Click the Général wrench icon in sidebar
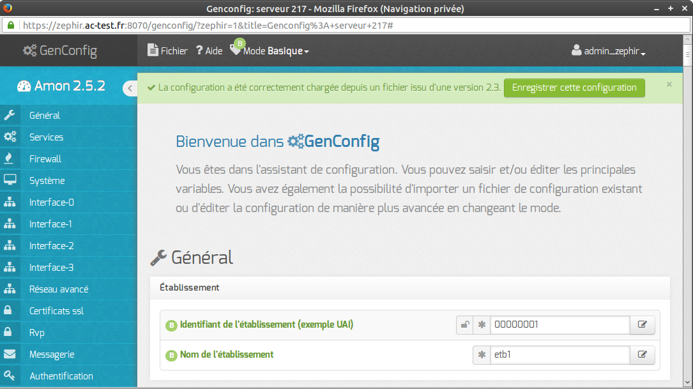 pos(10,116)
